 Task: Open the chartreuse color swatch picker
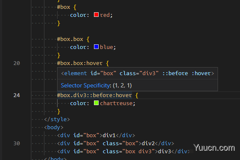pos(96,103)
